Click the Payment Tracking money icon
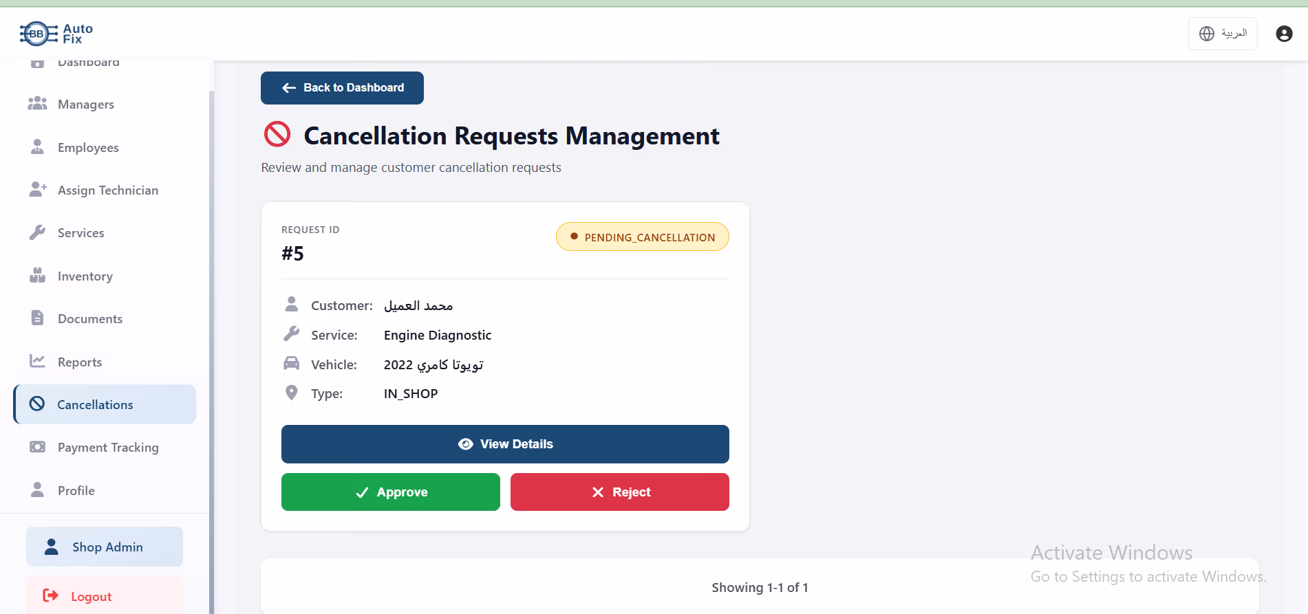 (x=37, y=447)
